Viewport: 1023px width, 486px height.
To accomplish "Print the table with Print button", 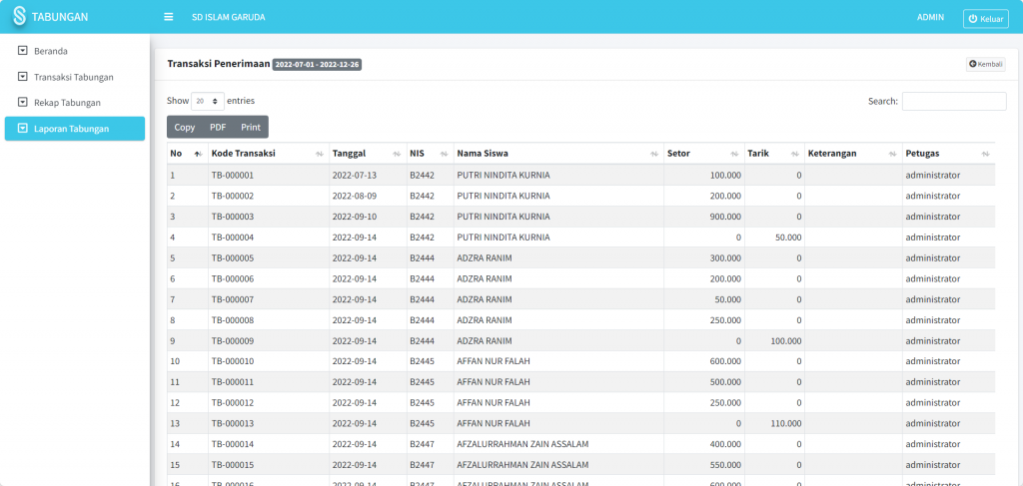I will click(x=251, y=127).
